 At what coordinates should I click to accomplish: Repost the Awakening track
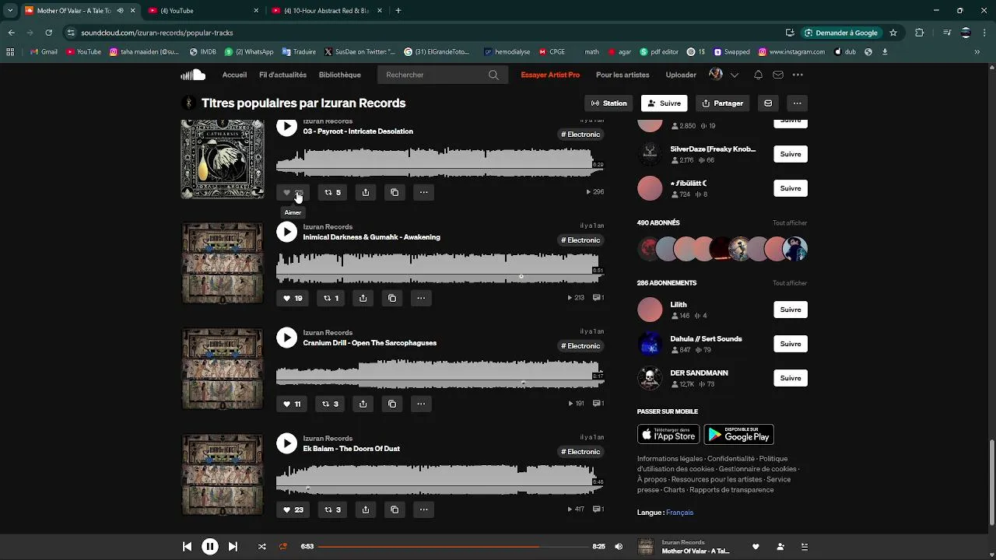pos(331,298)
